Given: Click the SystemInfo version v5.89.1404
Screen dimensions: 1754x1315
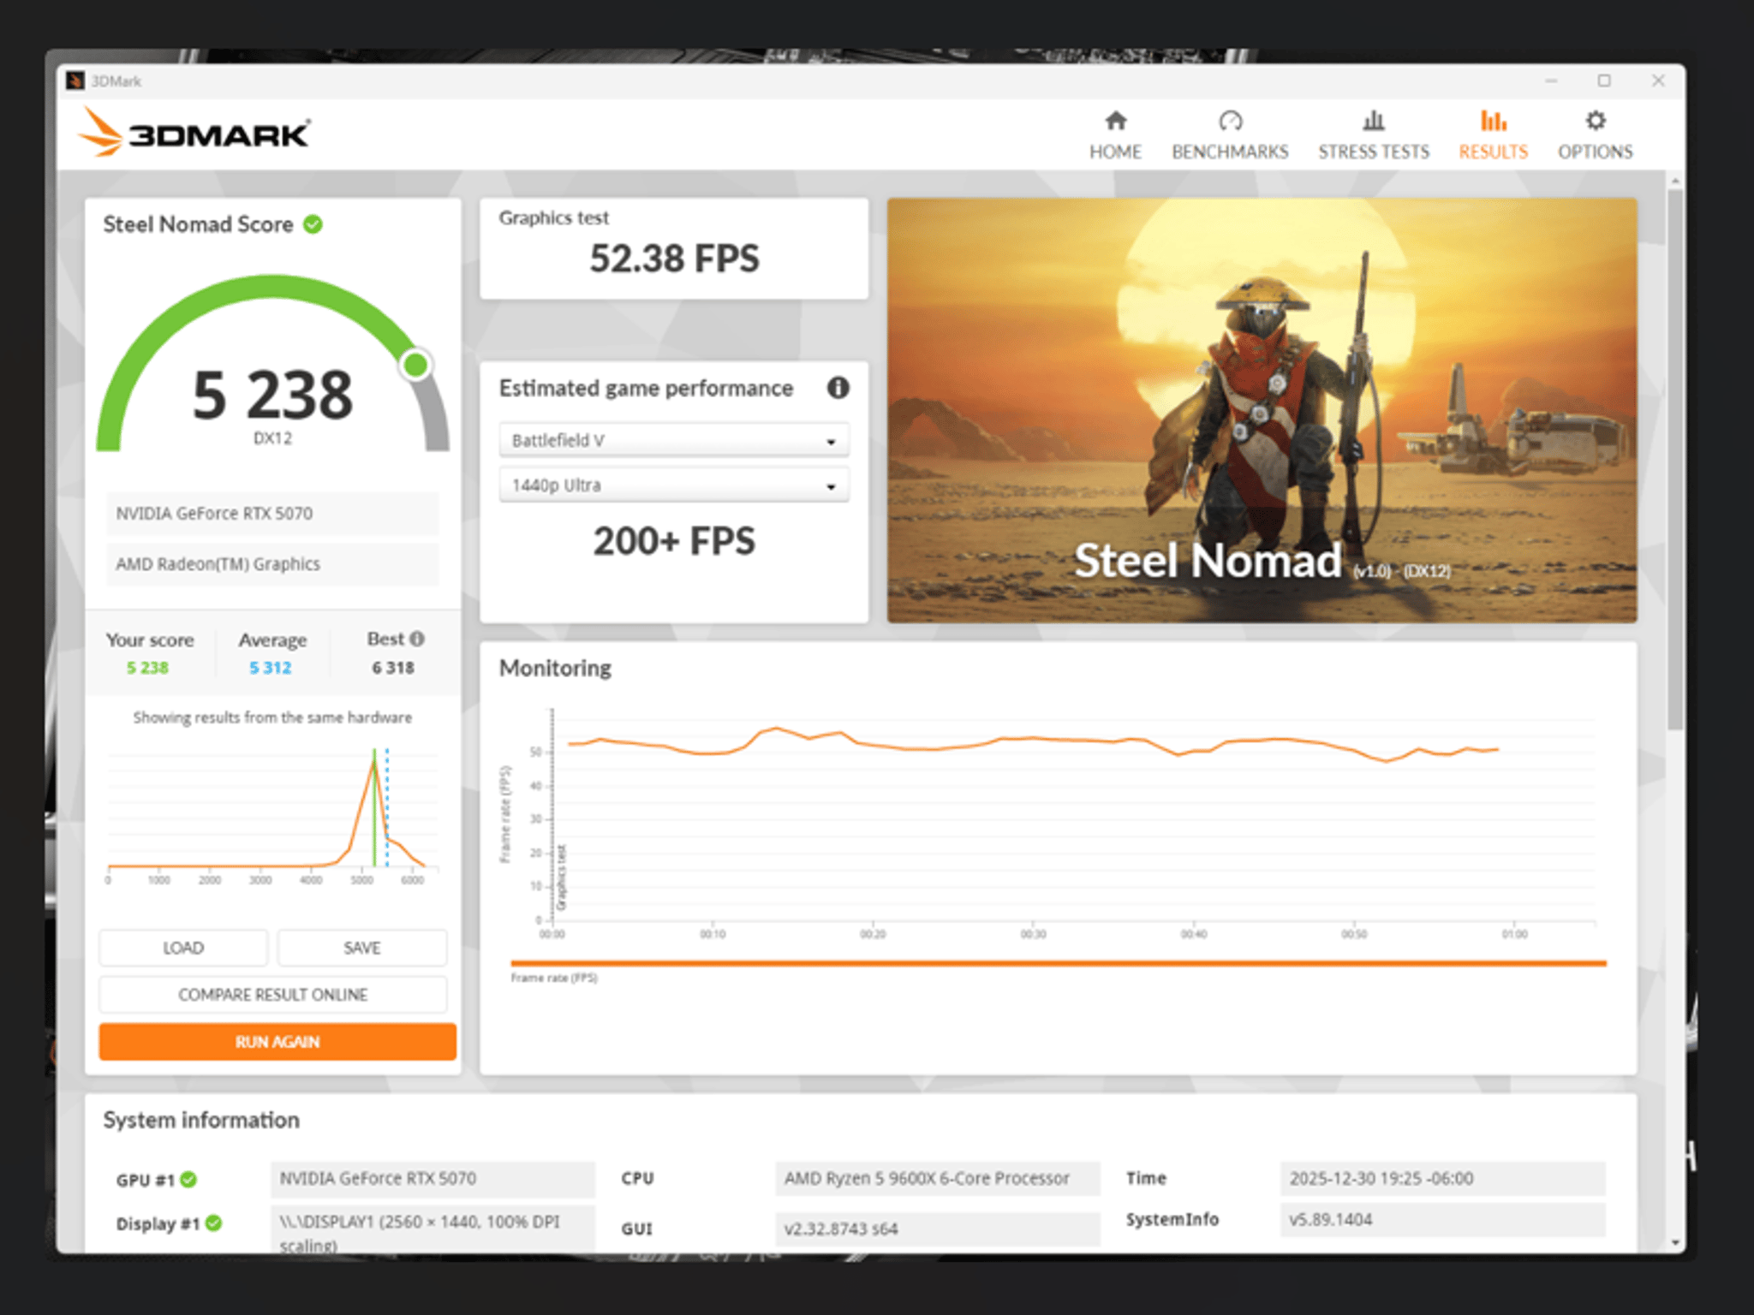Looking at the screenshot, I should (1443, 1220).
